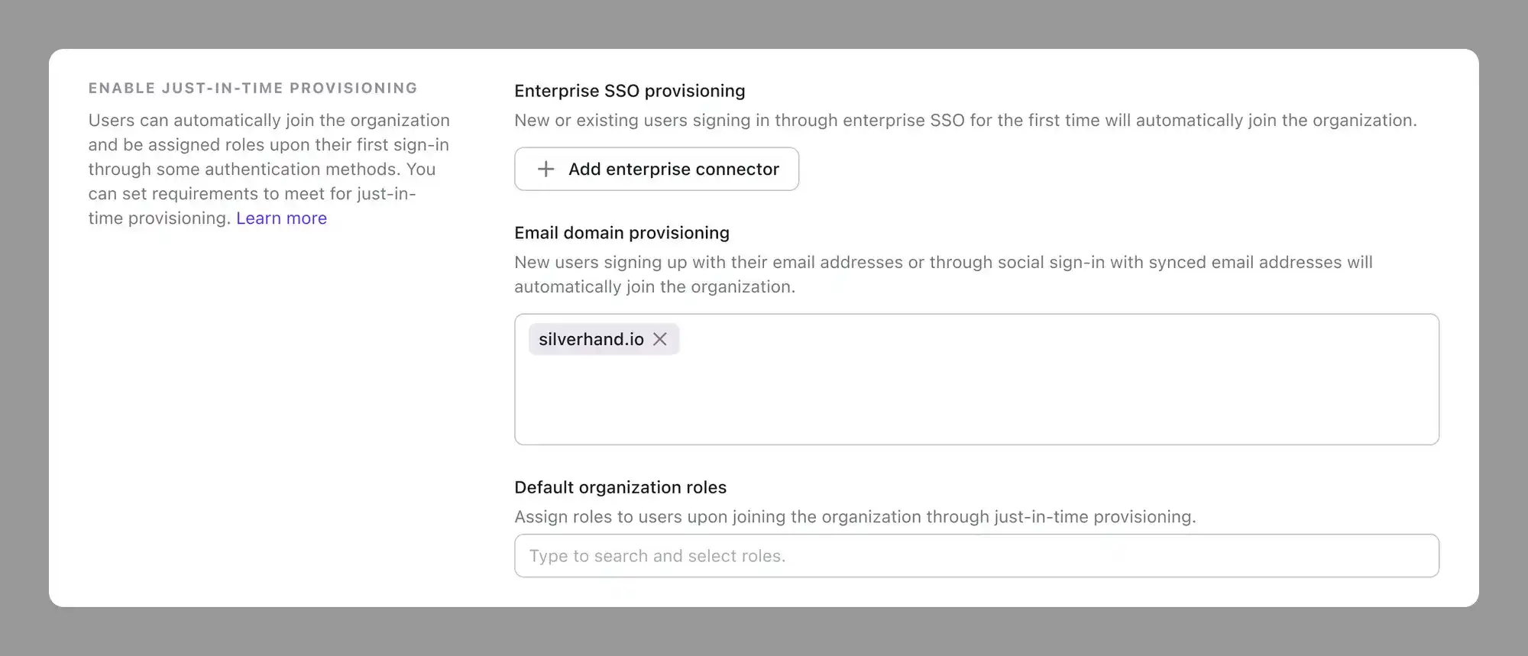The image size is (1528, 656).
Task: Click the plus icon for adding a connector
Action: (545, 169)
